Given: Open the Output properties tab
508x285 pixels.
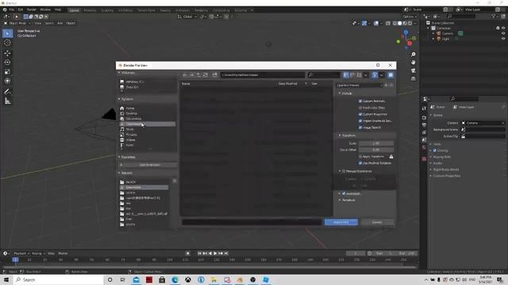Looking at the screenshot, I should (x=424, y=125).
